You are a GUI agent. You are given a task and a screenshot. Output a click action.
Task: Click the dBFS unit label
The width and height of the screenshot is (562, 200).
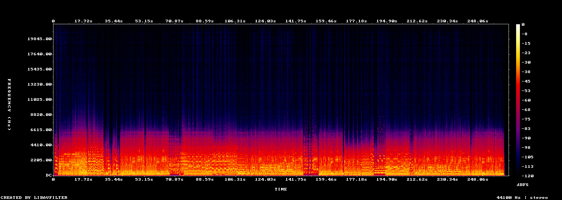click(x=523, y=184)
